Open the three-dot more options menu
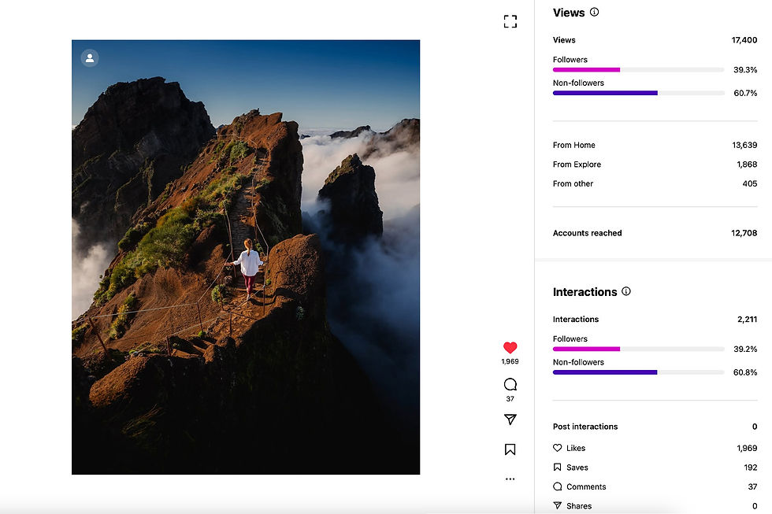This screenshot has width=772, height=514. [x=510, y=479]
